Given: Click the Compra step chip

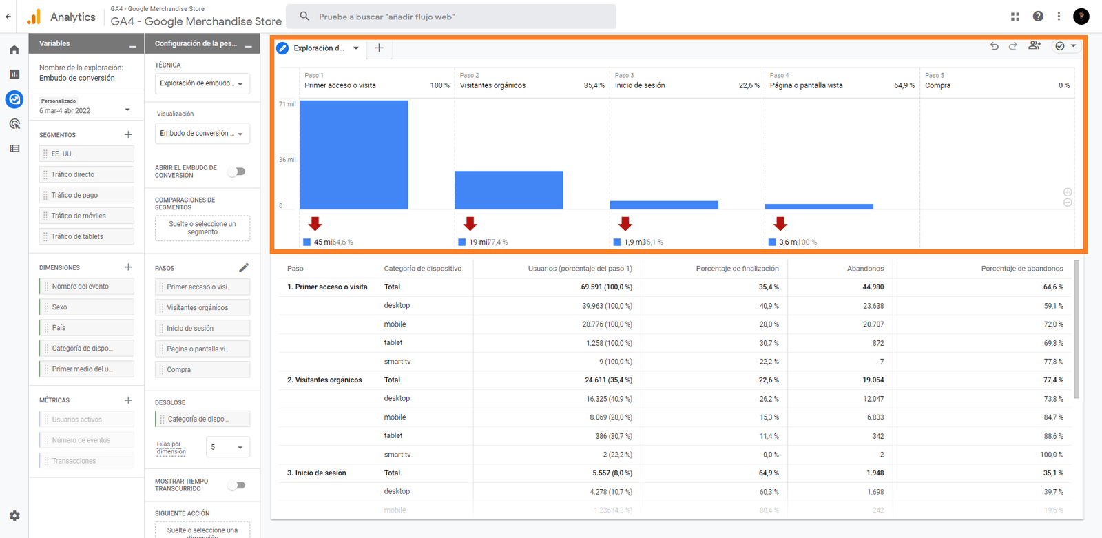Looking at the screenshot, I should [x=202, y=370].
